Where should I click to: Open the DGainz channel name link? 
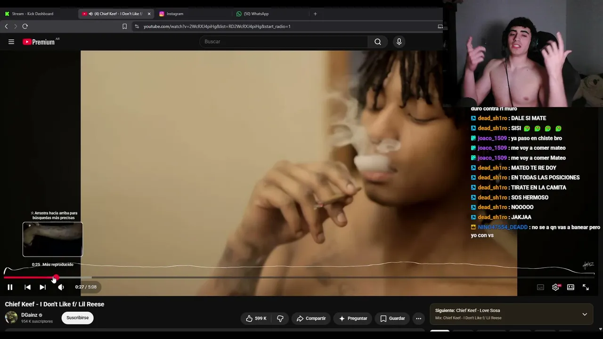(29, 315)
